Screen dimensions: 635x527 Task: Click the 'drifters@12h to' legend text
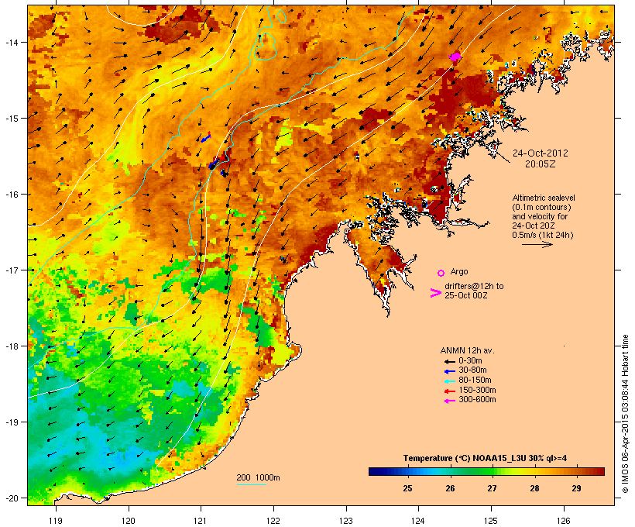(474, 286)
